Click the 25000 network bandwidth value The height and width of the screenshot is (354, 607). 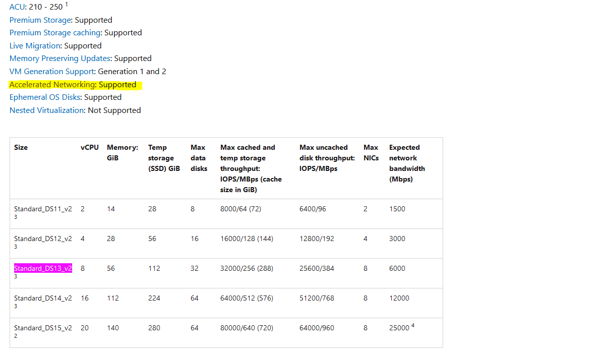pos(399,328)
